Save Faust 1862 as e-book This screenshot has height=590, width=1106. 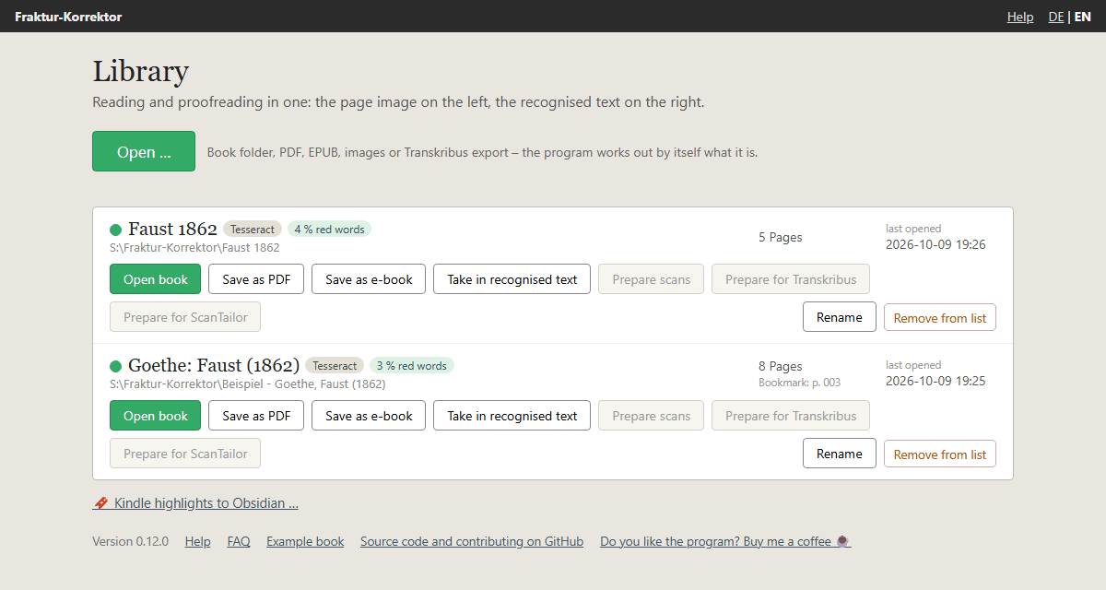[x=369, y=279]
